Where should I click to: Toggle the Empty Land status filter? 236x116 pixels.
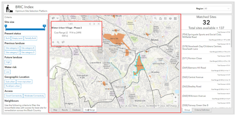17,38
